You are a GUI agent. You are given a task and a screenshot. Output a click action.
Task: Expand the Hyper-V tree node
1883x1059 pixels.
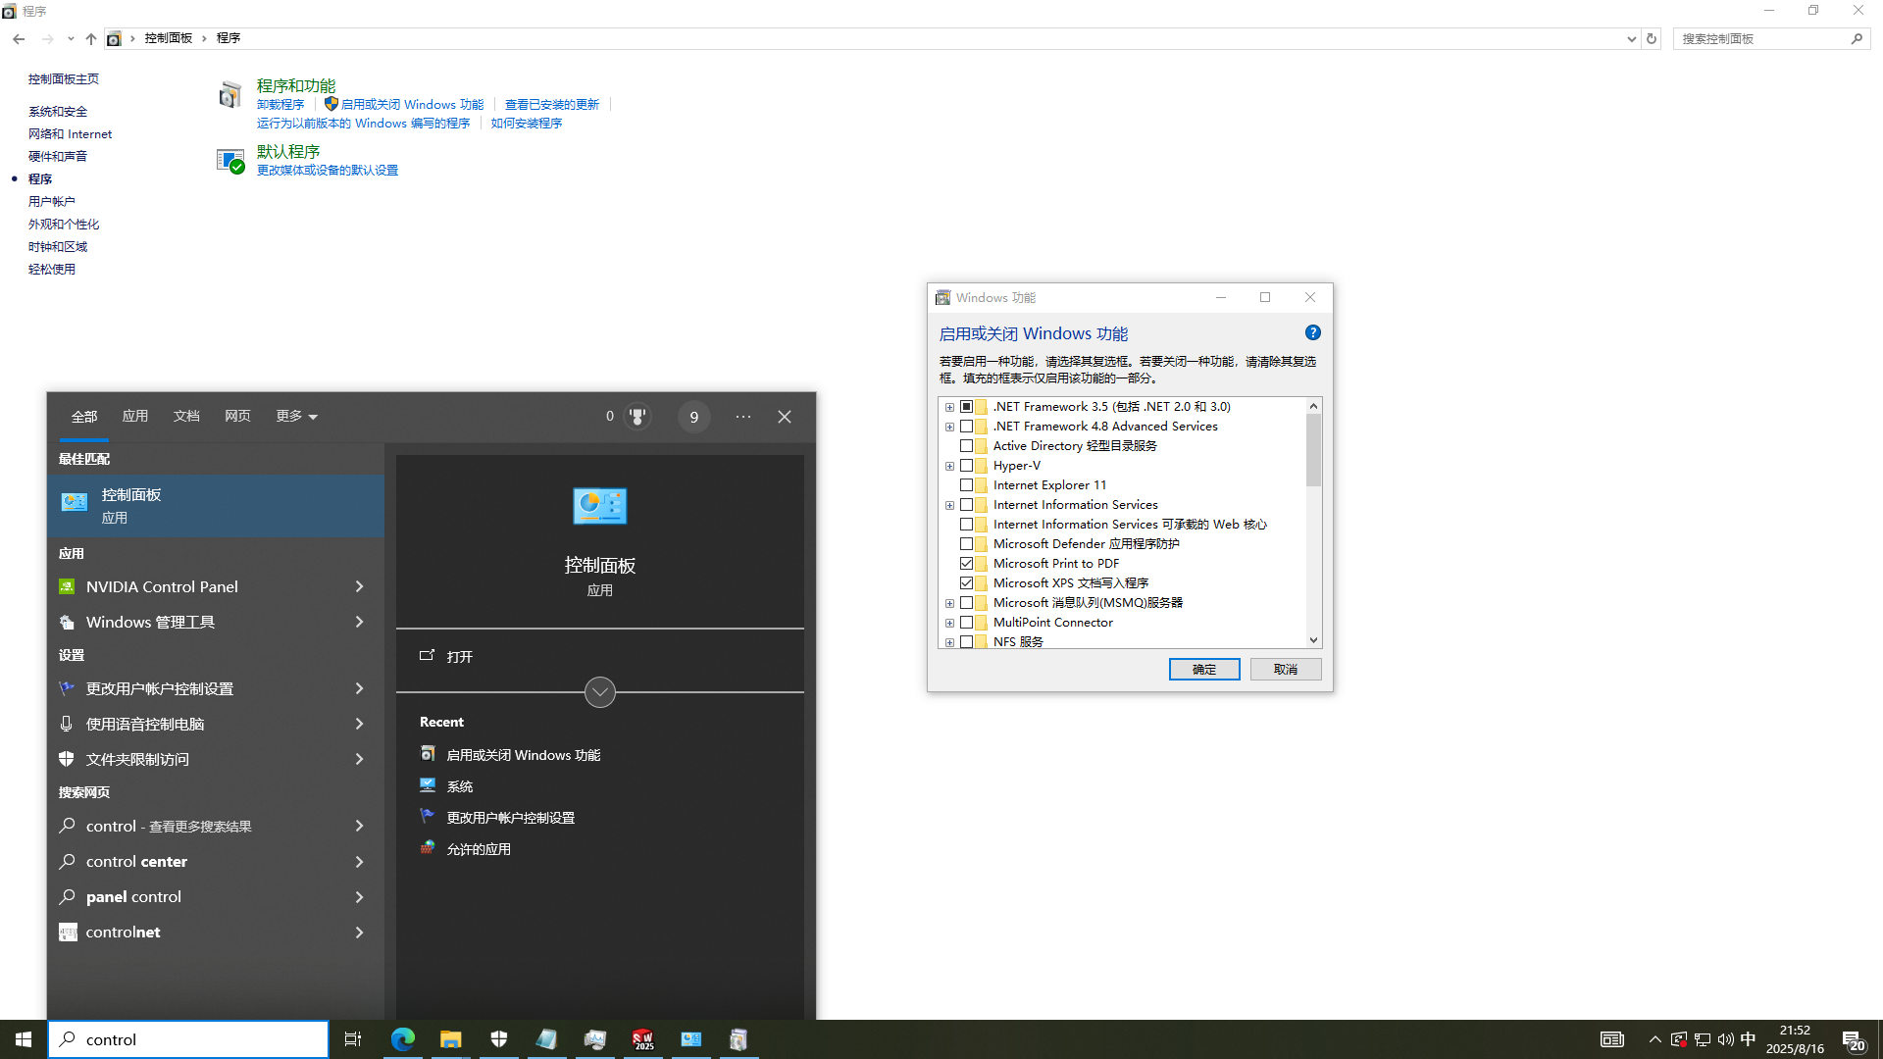(x=949, y=466)
